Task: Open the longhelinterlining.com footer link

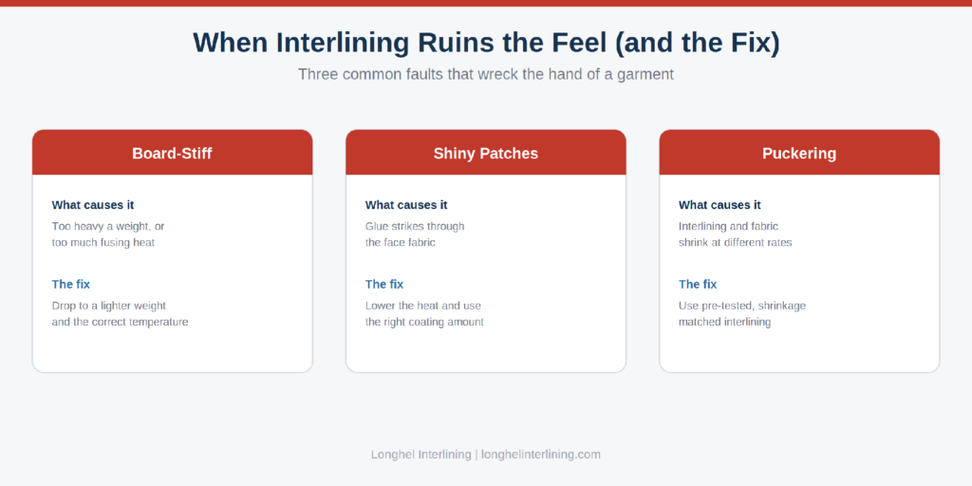Action: 541,455
